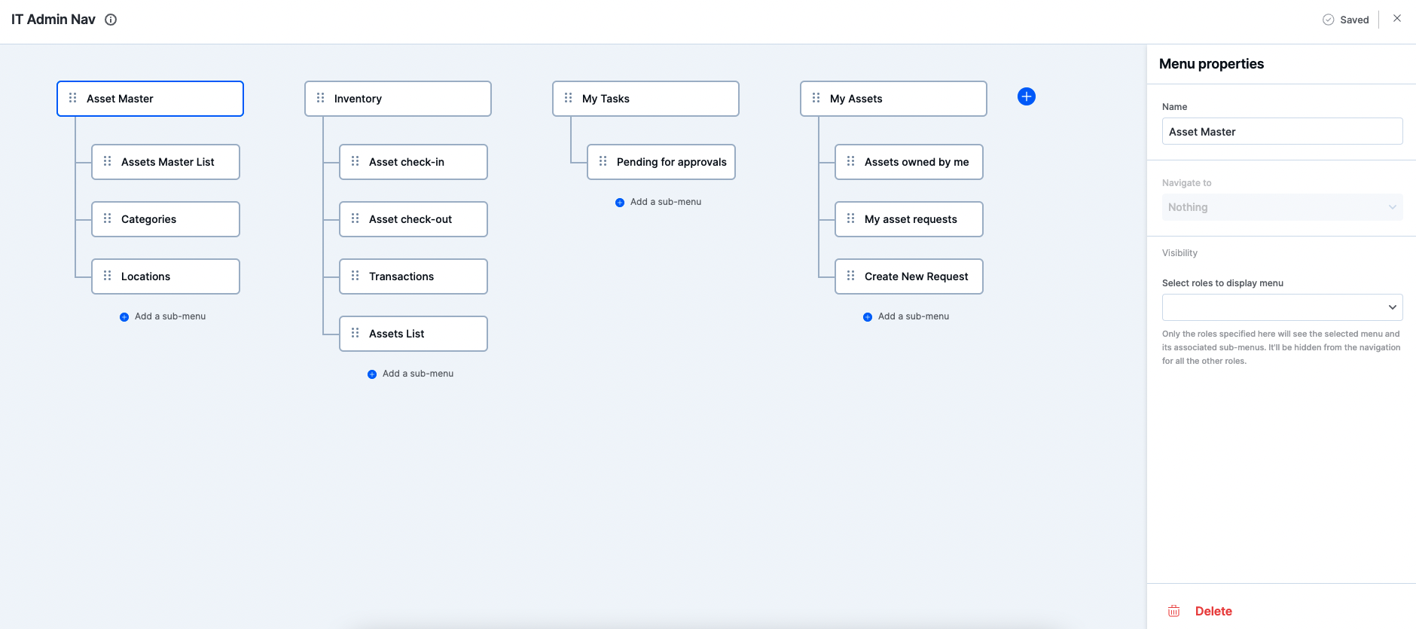The width and height of the screenshot is (1416, 629).
Task: Click the blue plus to add a top-level menu
Action: [x=1026, y=96]
